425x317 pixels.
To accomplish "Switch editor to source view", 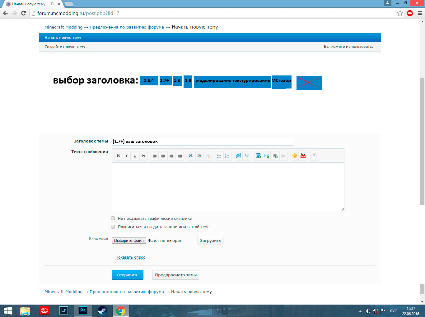I will coord(314,156).
